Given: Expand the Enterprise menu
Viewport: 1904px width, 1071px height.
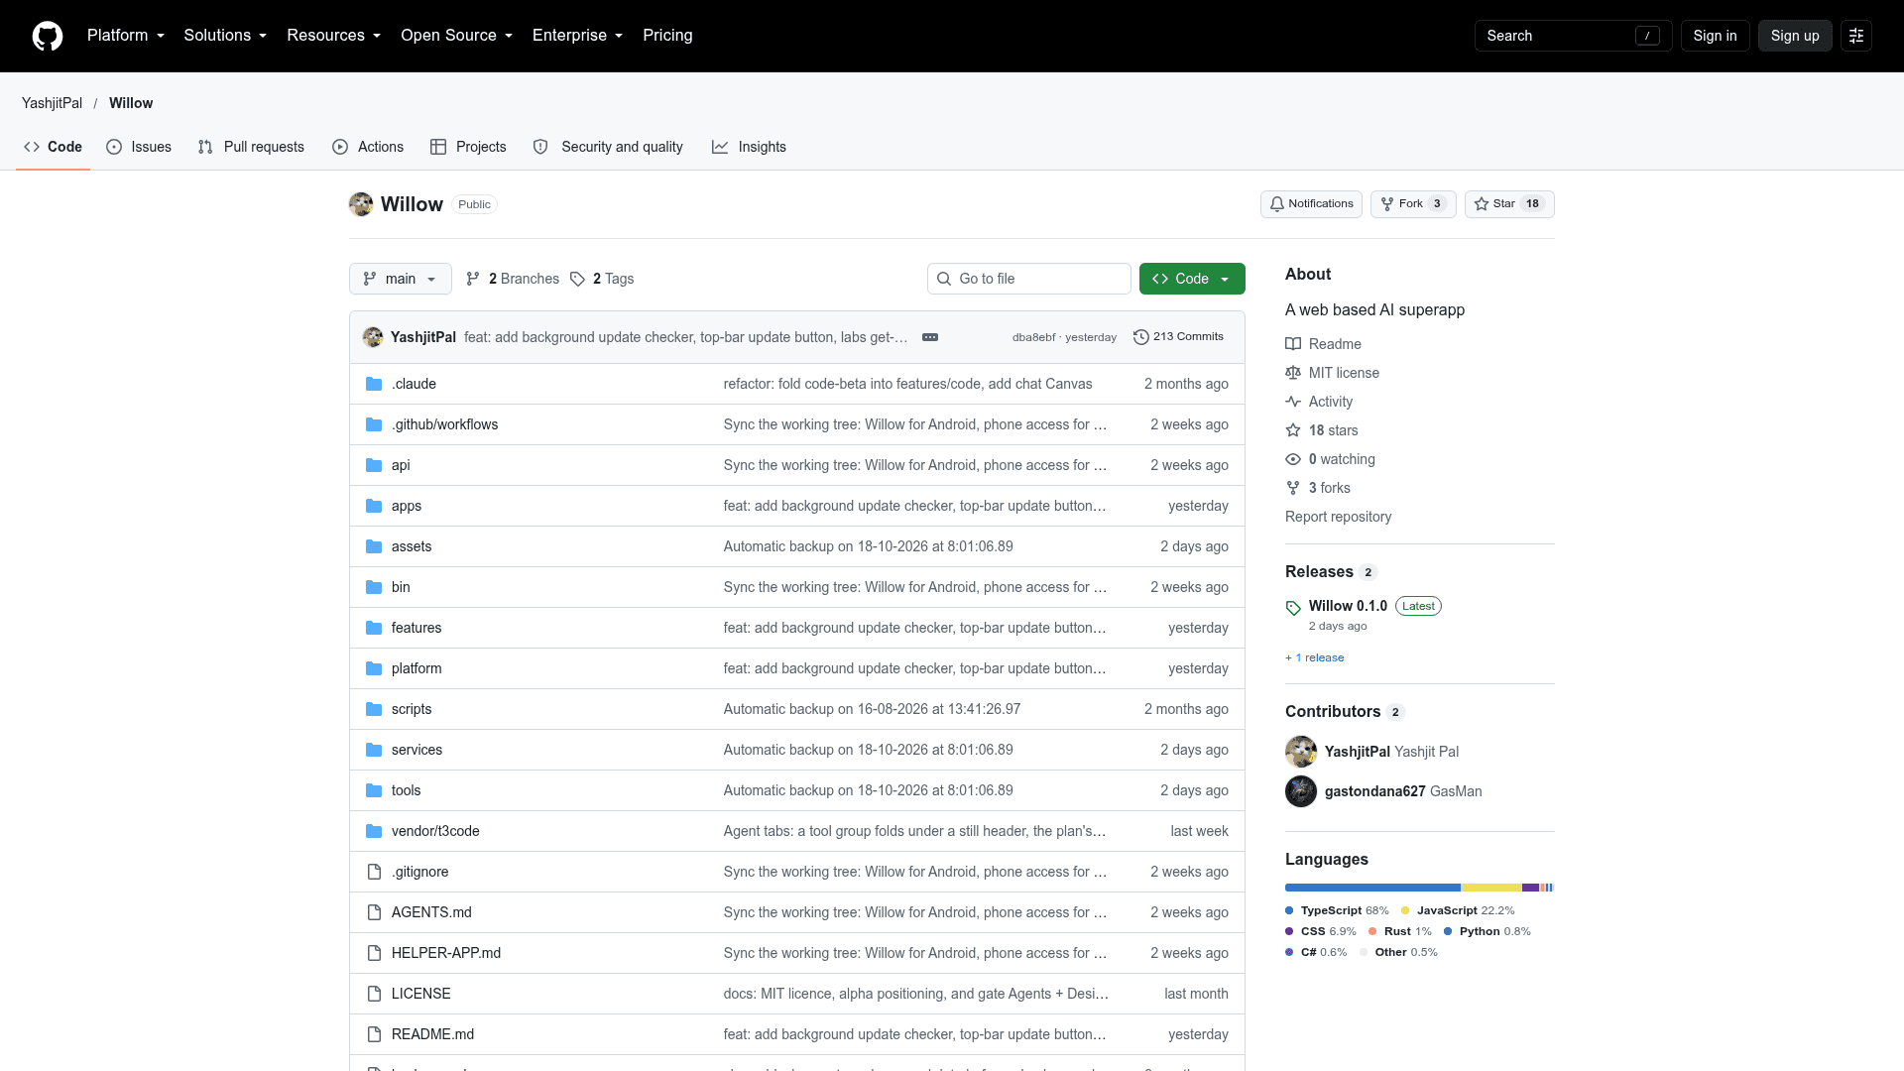Looking at the screenshot, I should 577,36.
